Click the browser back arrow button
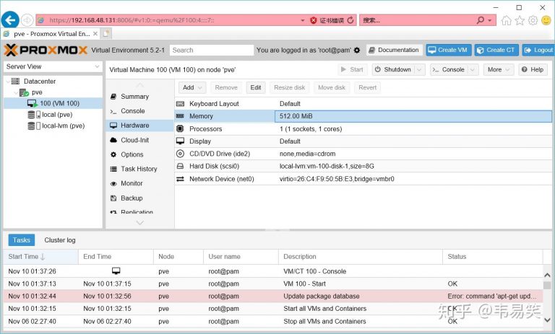The image size is (555, 334). click(10, 19)
